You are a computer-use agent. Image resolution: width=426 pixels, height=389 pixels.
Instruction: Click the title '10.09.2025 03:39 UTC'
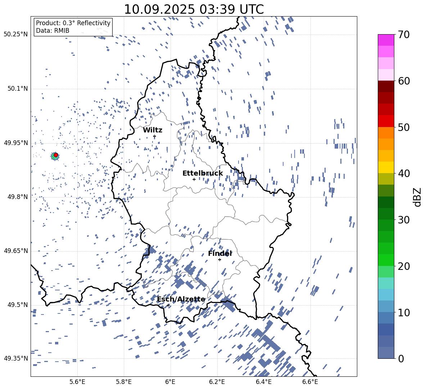[x=194, y=9]
